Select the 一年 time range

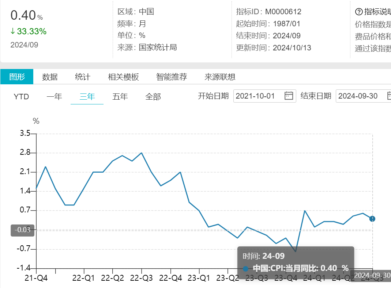(54, 96)
